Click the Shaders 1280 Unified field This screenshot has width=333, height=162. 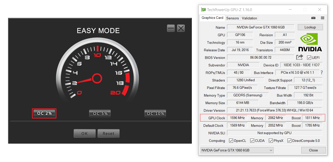tap(245, 80)
